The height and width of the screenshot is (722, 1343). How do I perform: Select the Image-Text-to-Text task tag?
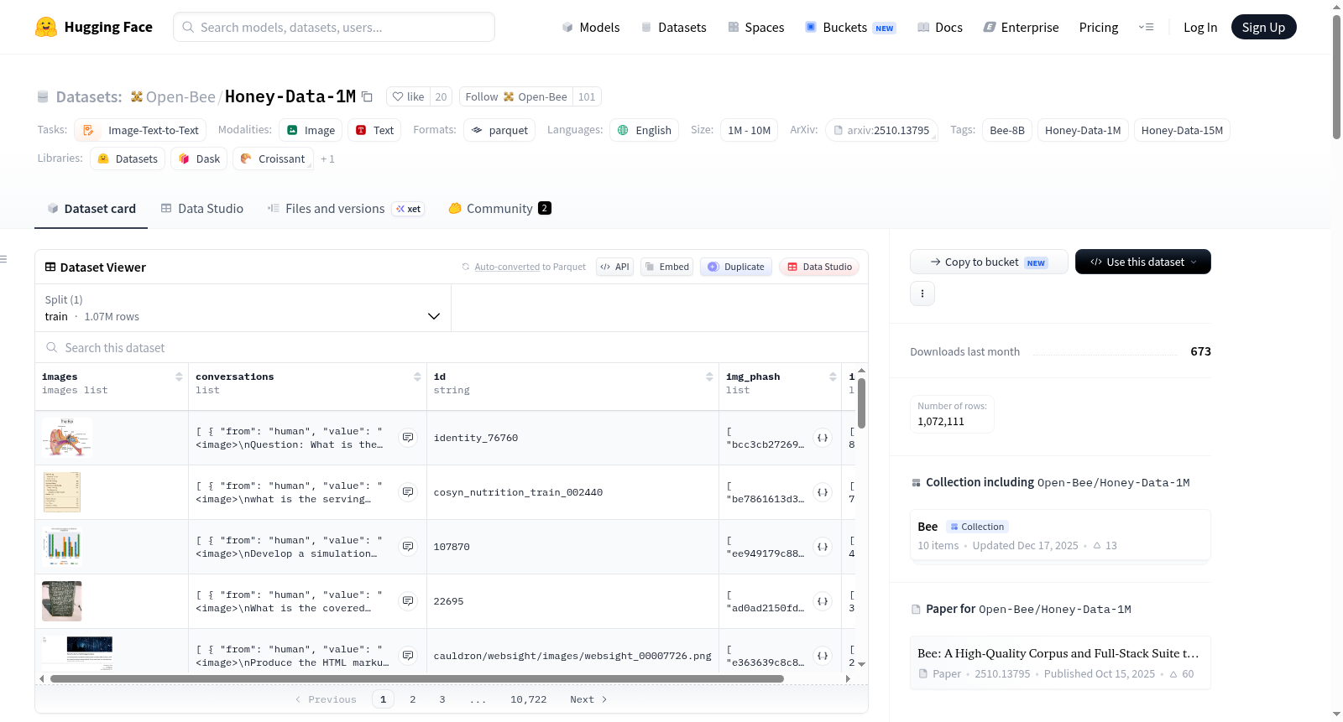click(x=140, y=130)
